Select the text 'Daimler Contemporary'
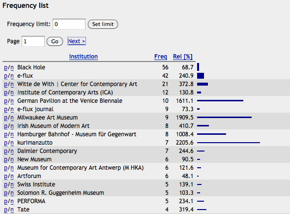 [47, 151]
